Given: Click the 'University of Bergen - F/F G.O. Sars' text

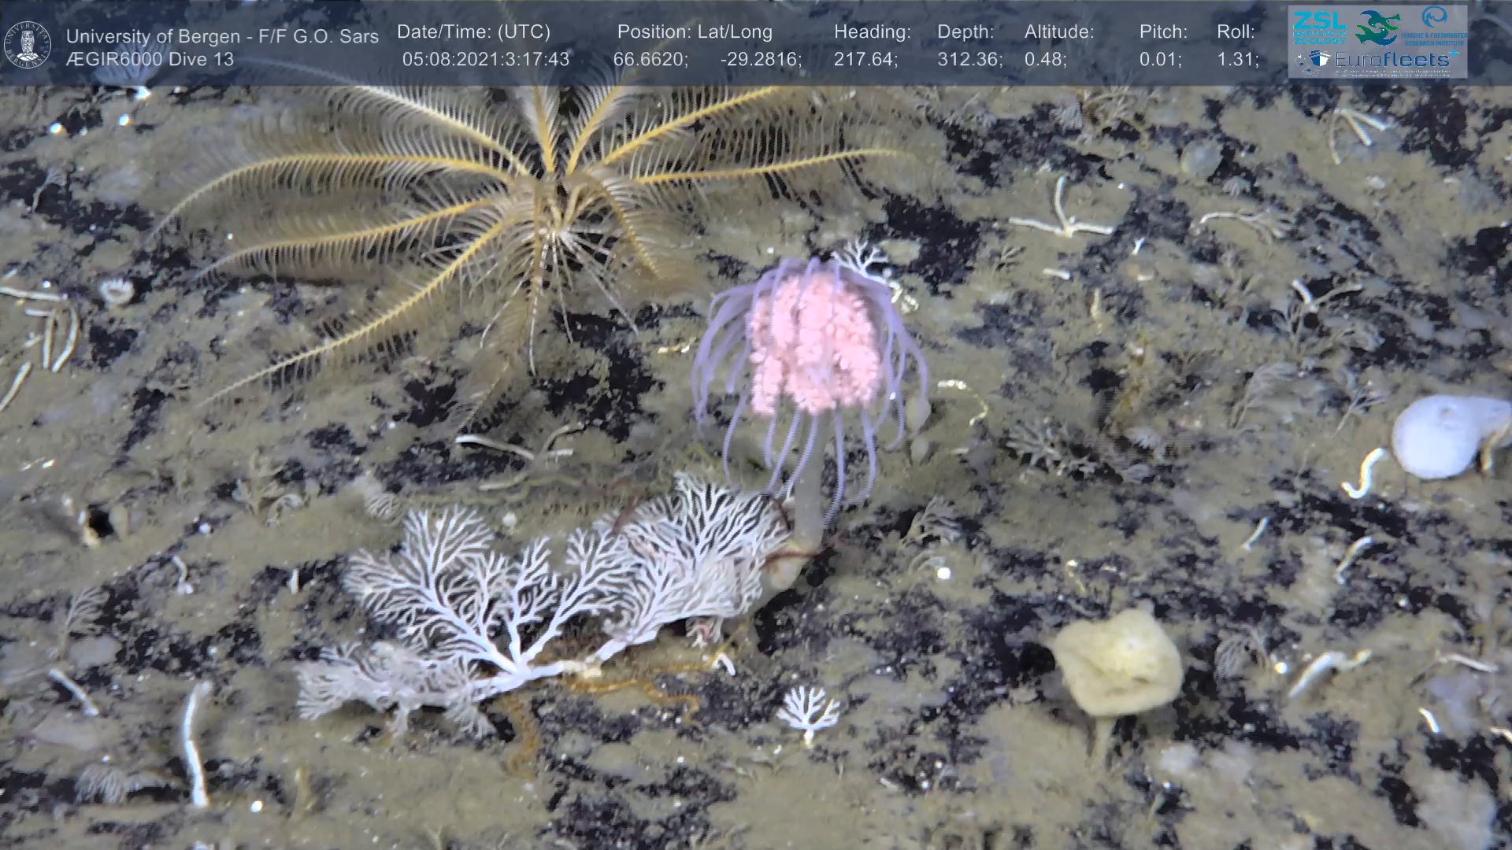Looking at the screenshot, I should (222, 36).
